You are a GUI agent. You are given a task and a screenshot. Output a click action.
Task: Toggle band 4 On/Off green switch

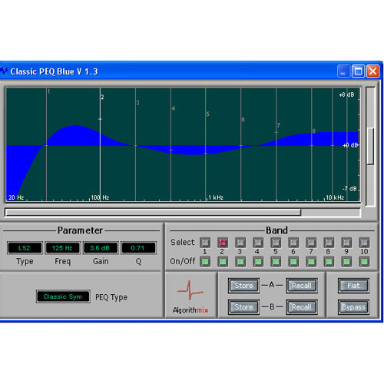[x=258, y=262]
